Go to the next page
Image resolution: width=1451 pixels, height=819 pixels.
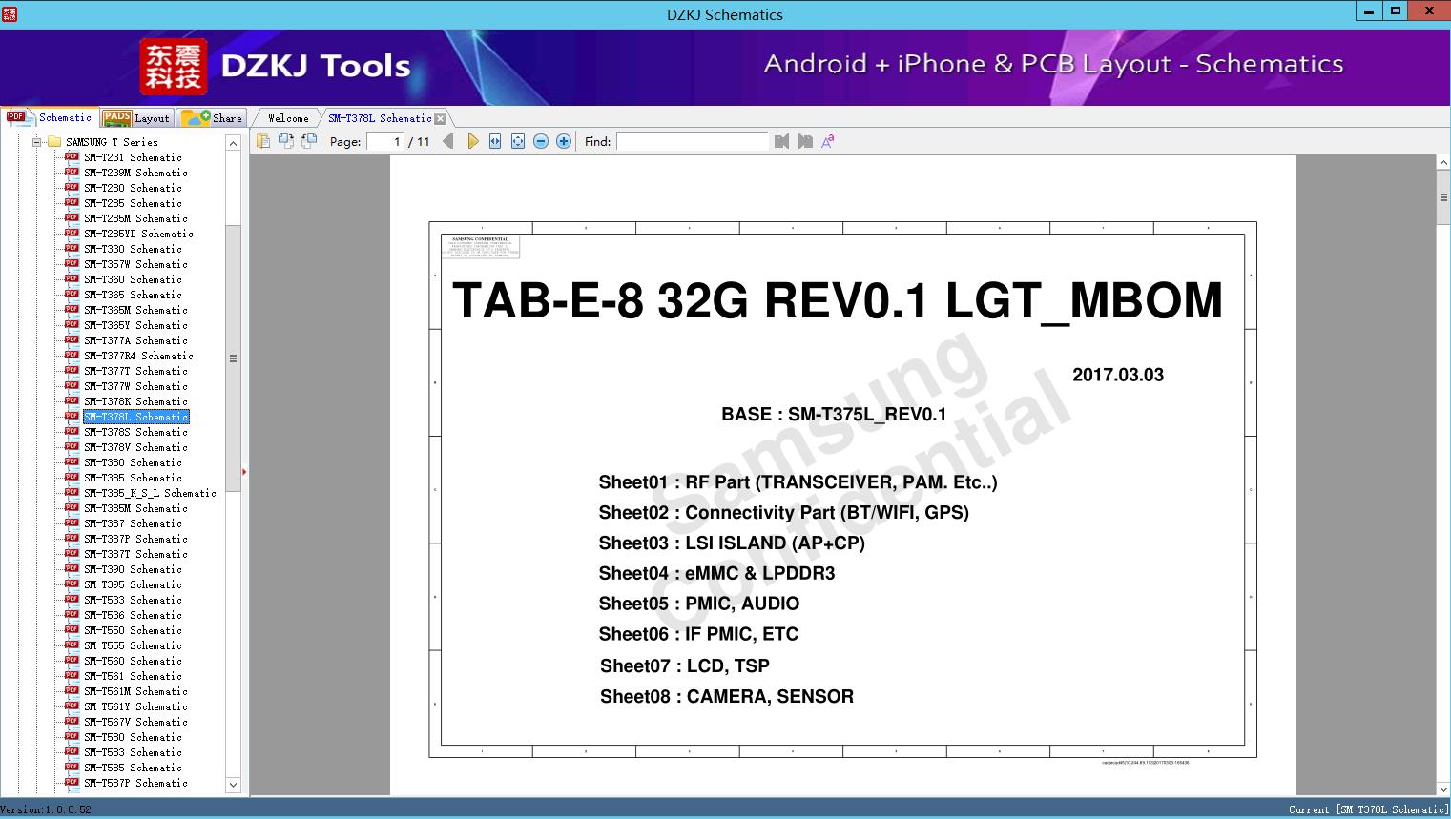472,141
